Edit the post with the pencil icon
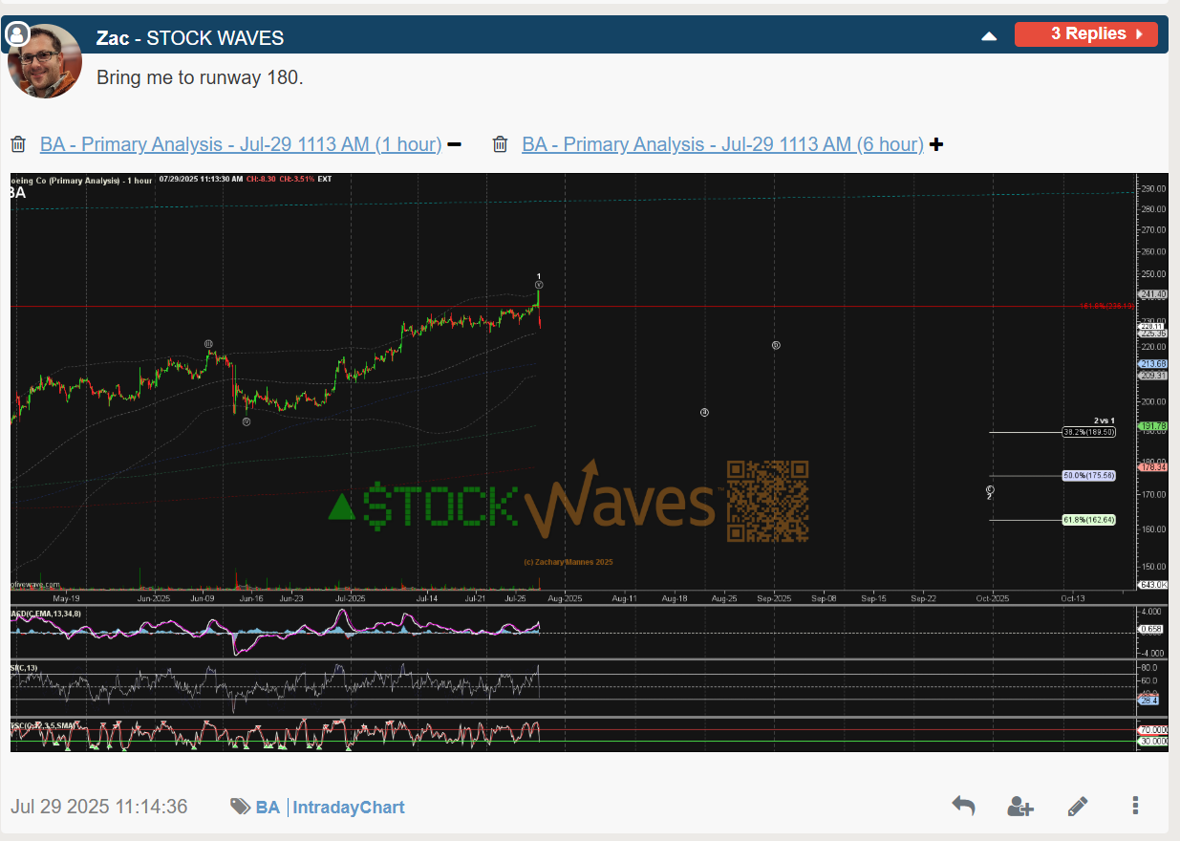The image size is (1180, 841). [x=1077, y=806]
